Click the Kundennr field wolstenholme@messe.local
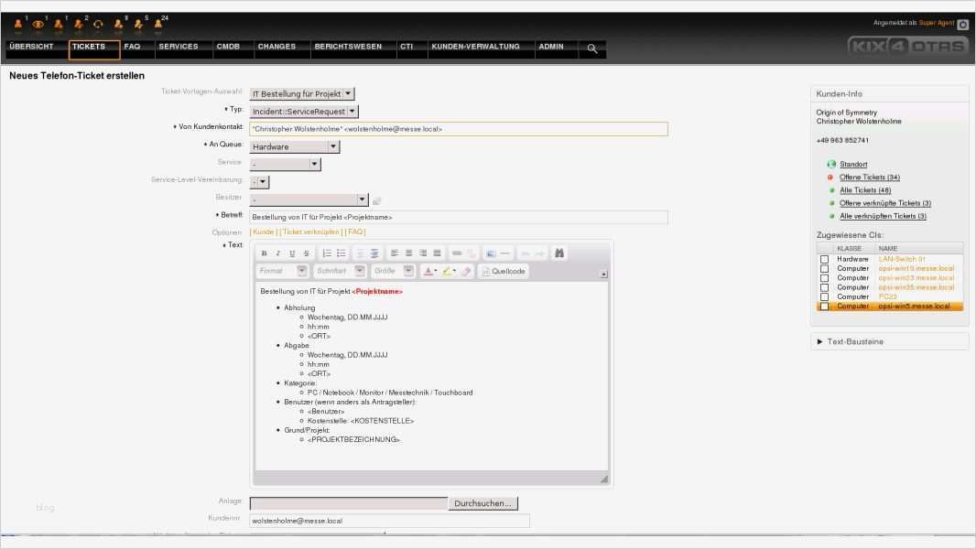The image size is (976, 549). pos(390,521)
